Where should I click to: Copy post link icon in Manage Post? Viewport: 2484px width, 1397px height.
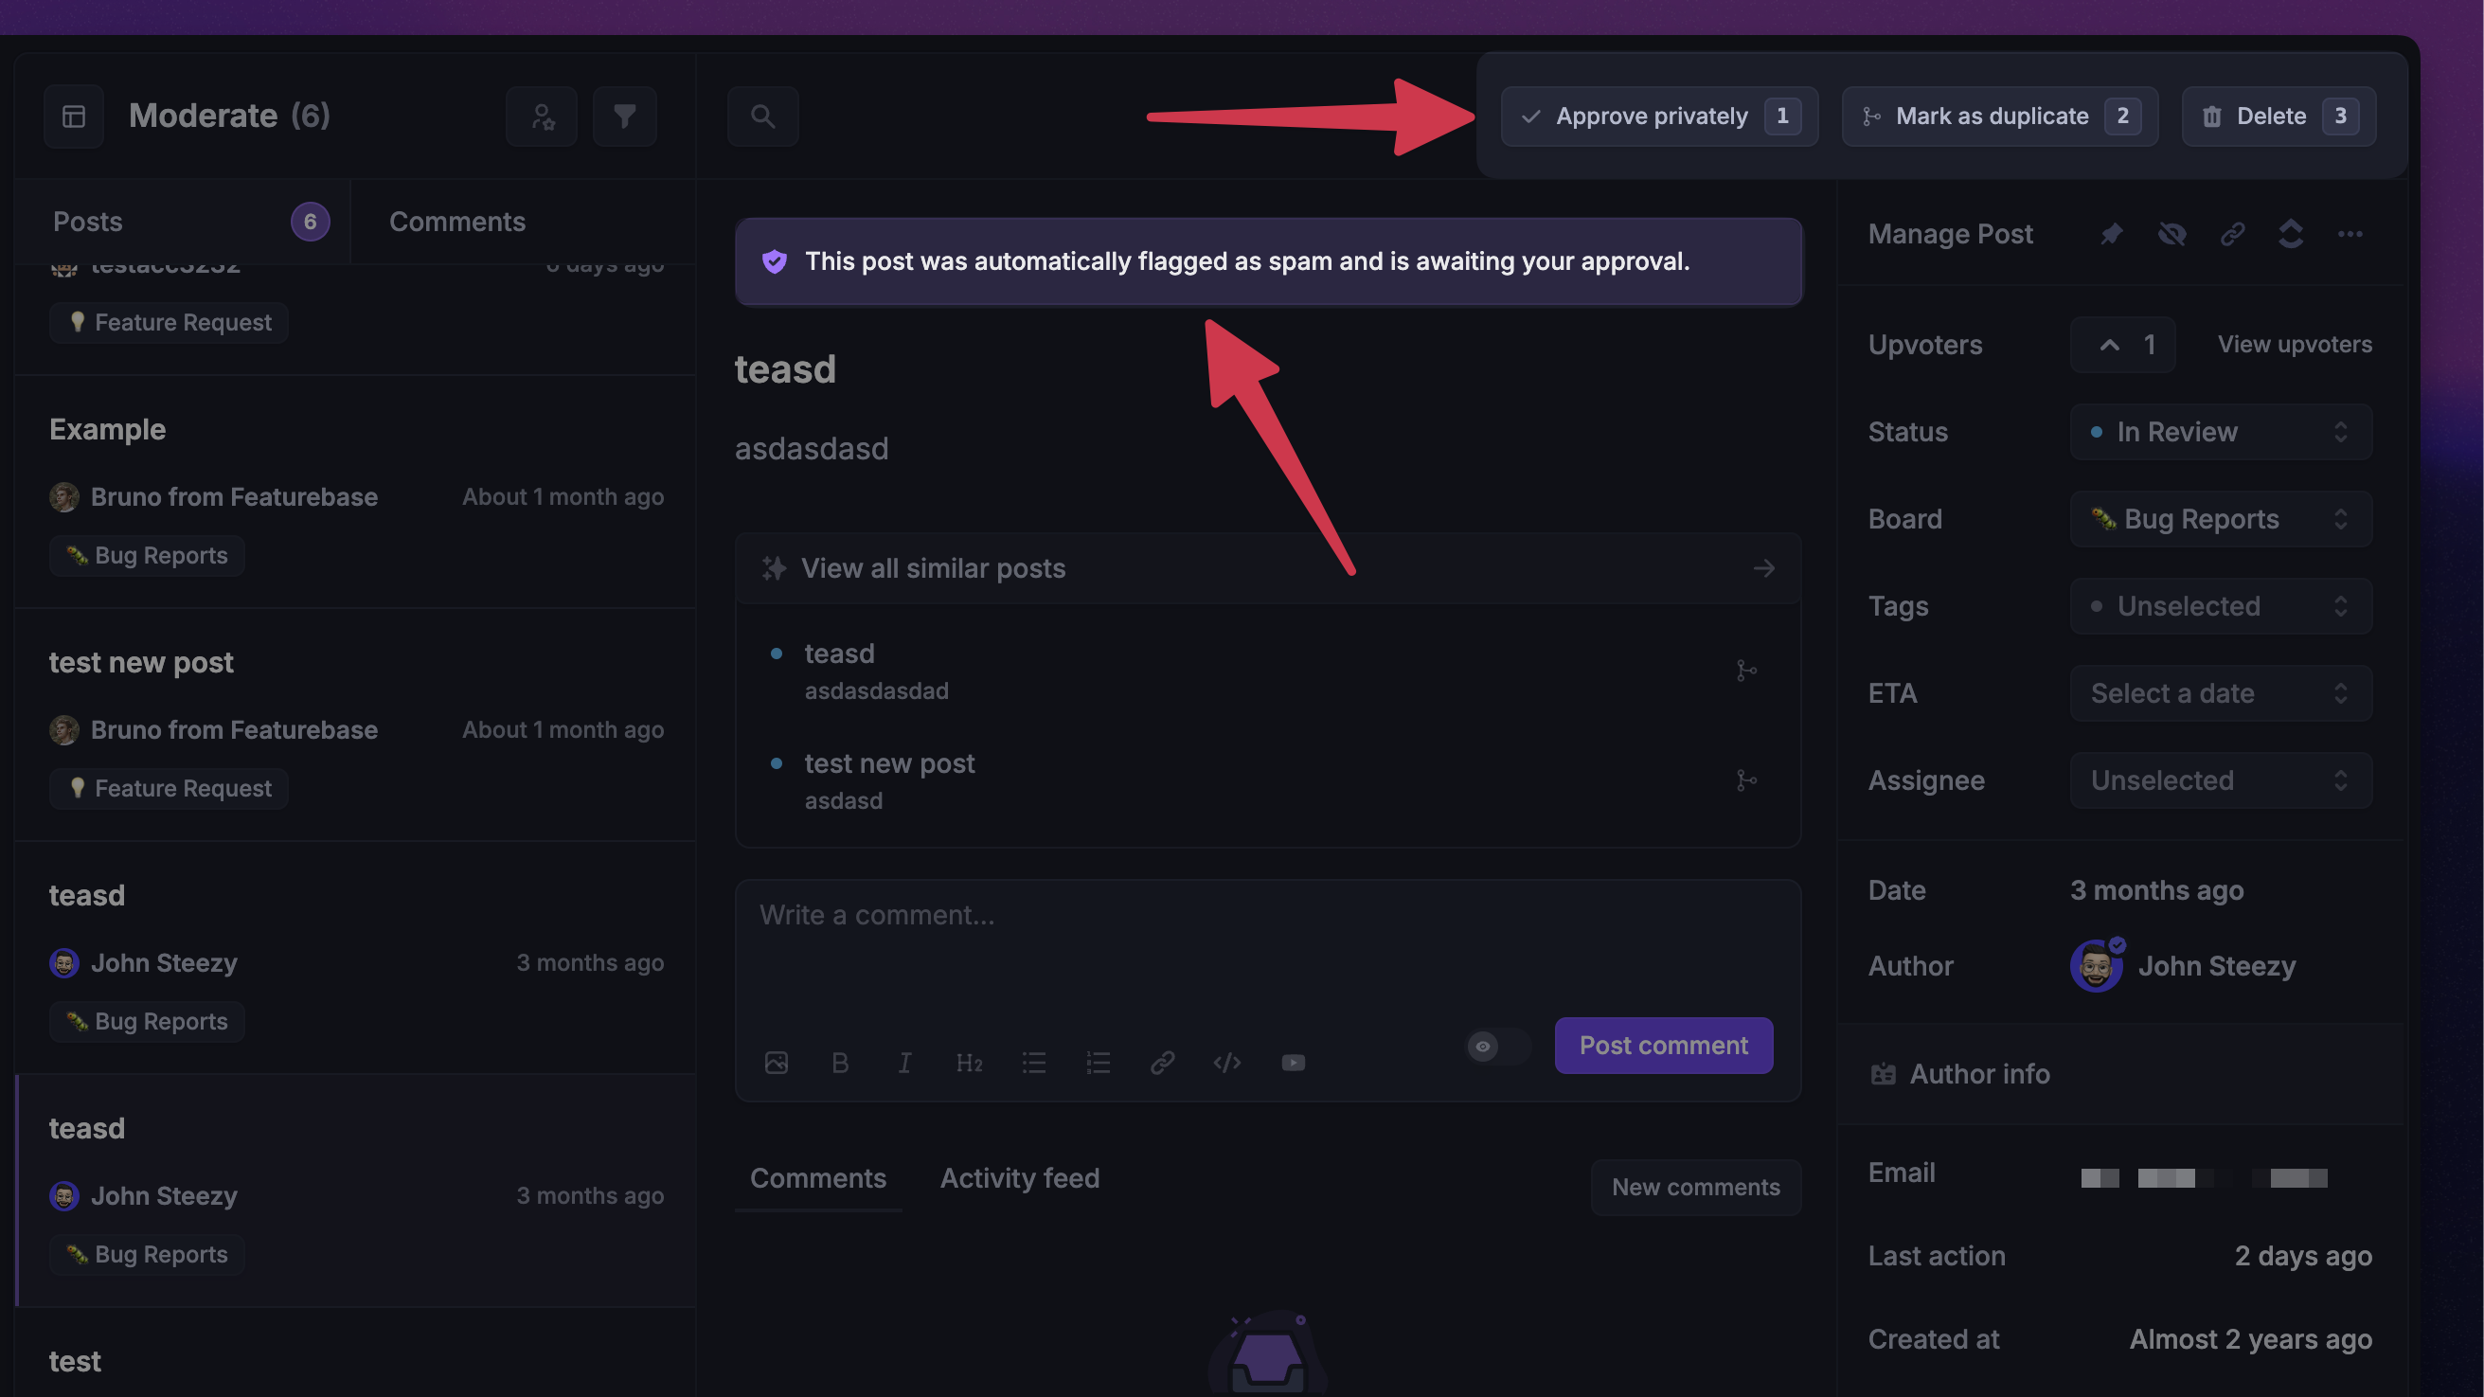tap(2232, 234)
